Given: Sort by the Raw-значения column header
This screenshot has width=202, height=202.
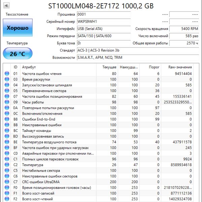Looking at the screenshot, I should click(x=177, y=67).
